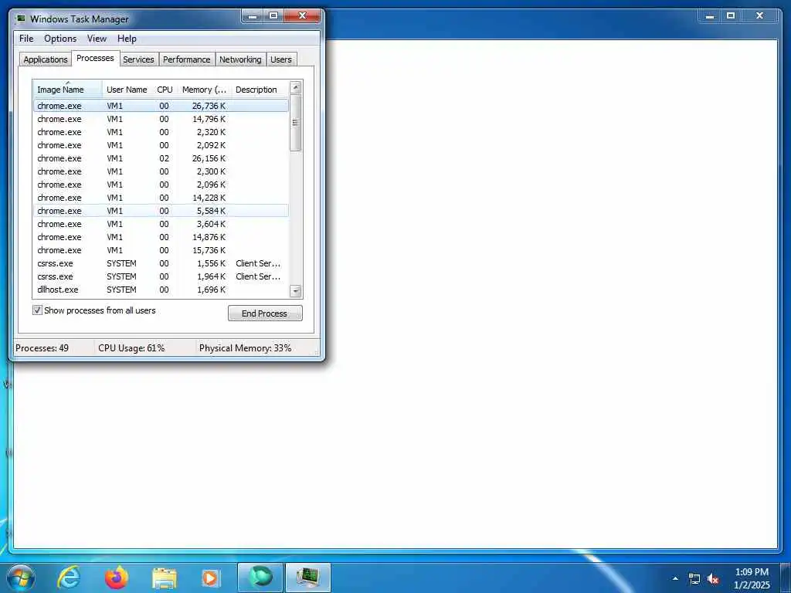This screenshot has height=593, width=791.
Task: Select chrome.exe row with 2,096 K
Action: [x=161, y=185]
